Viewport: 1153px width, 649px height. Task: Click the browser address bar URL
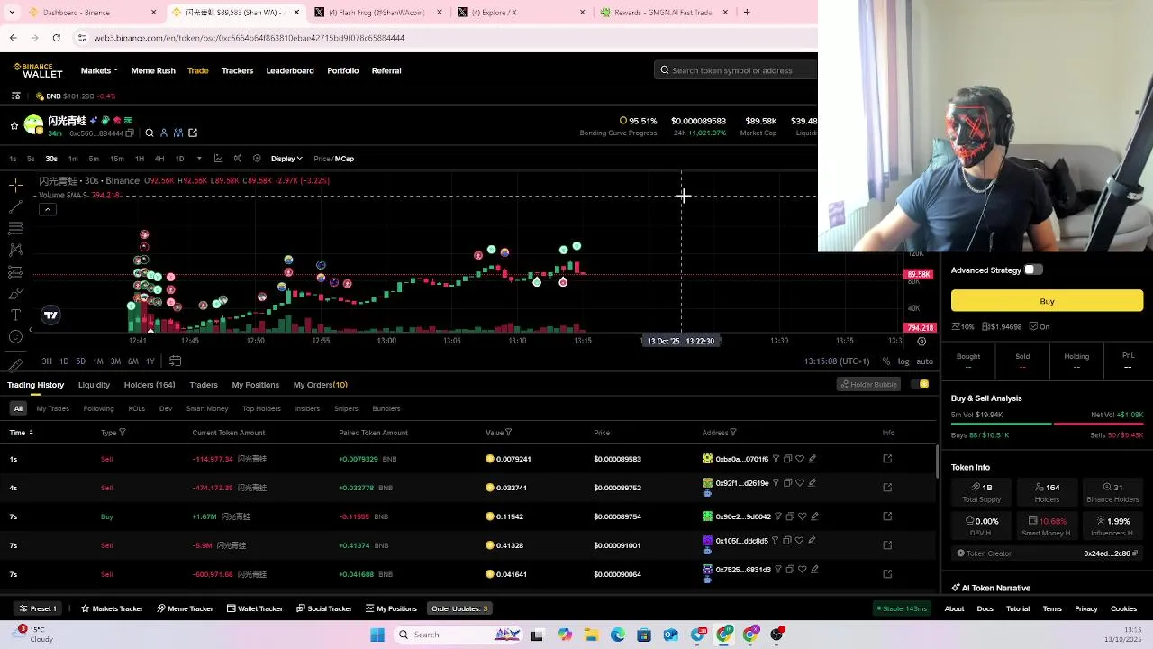[x=250, y=38]
